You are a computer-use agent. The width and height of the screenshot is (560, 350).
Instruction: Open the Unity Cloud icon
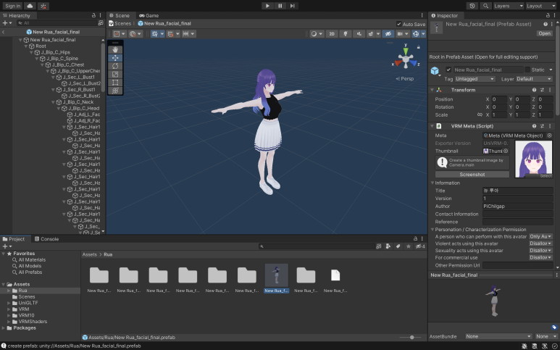coord(30,6)
